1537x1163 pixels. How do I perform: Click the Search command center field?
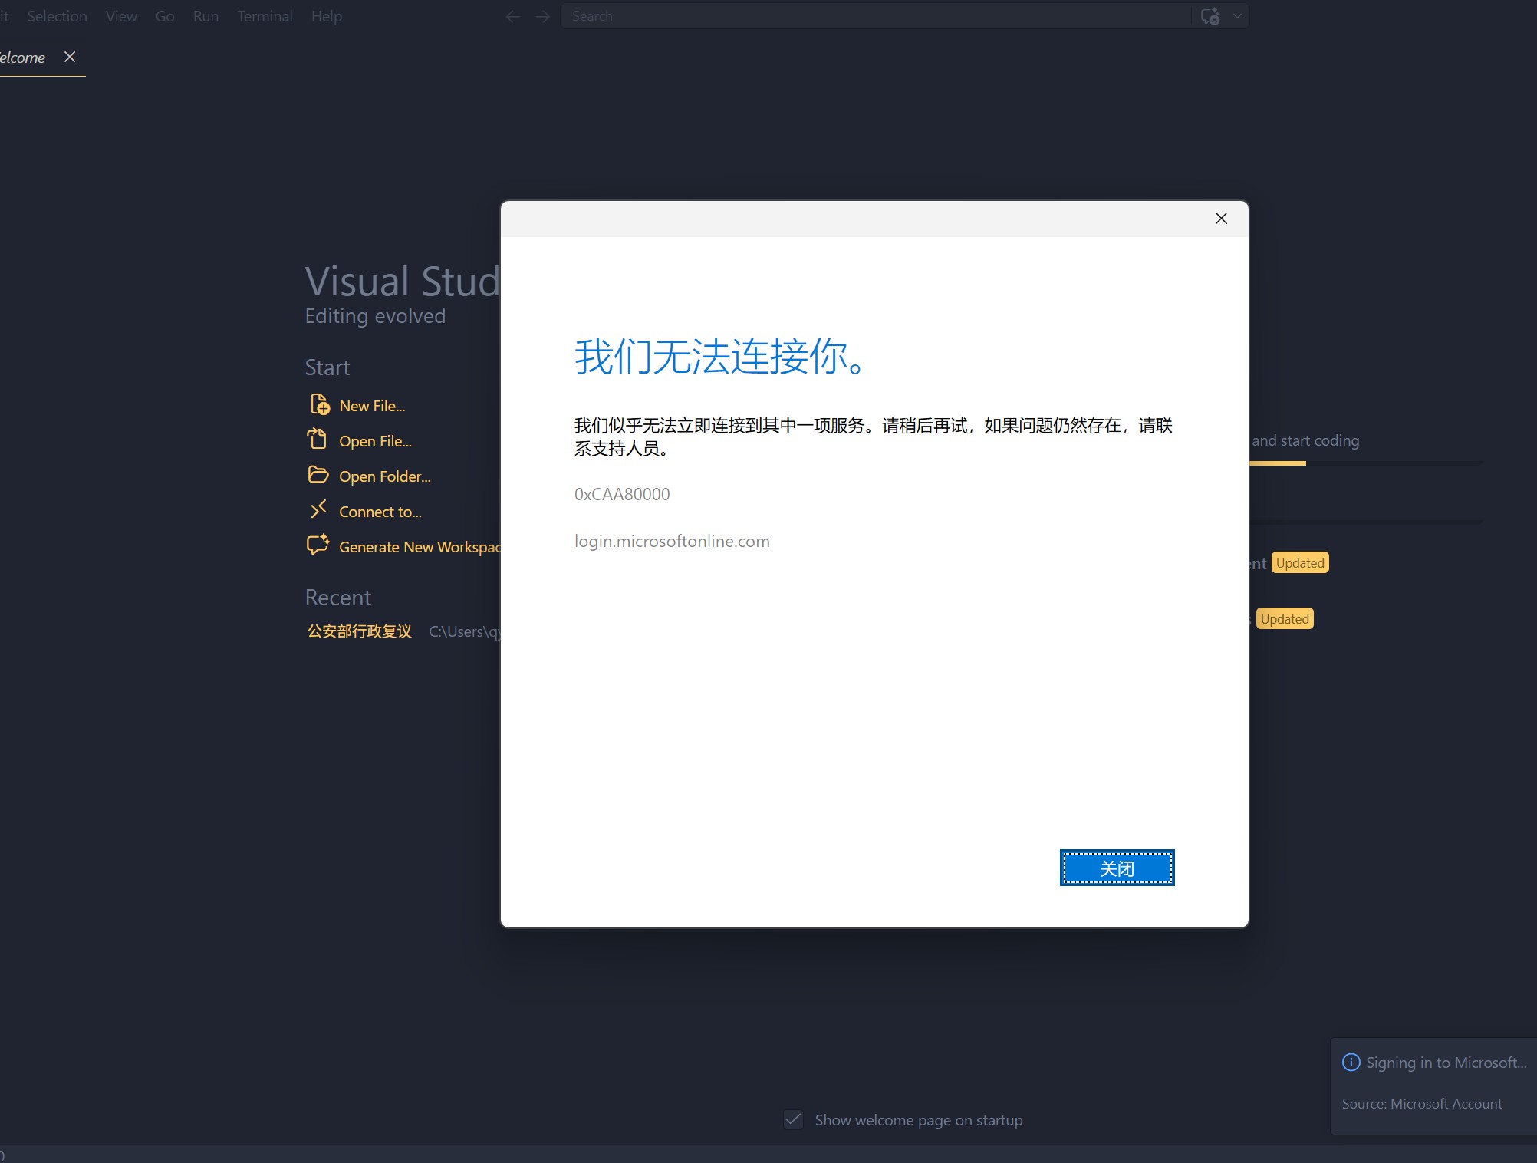pyautogui.click(x=874, y=16)
